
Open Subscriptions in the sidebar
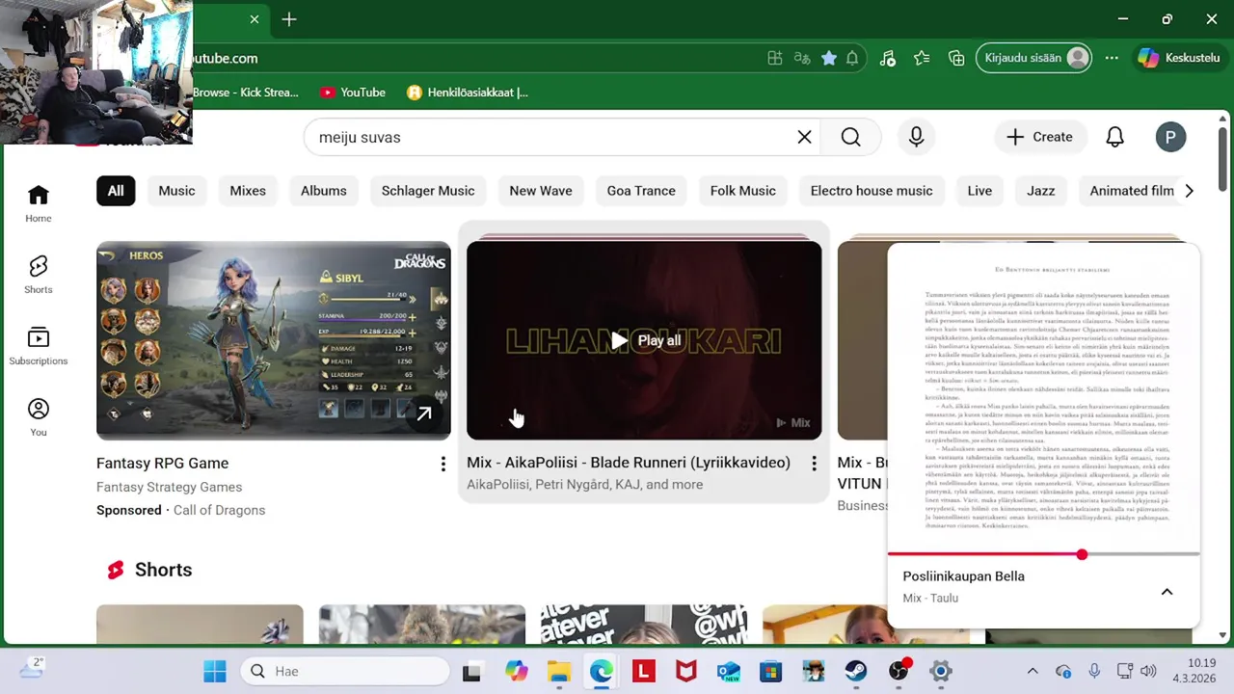[x=39, y=345]
